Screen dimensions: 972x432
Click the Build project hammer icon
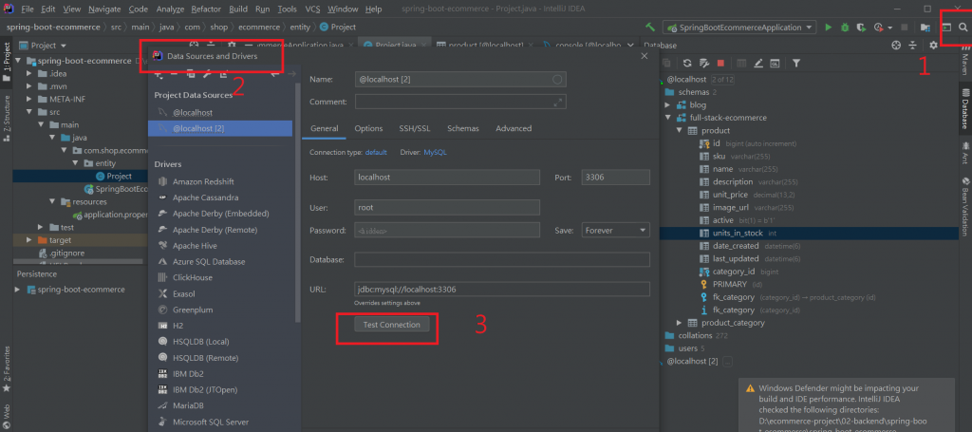click(650, 28)
